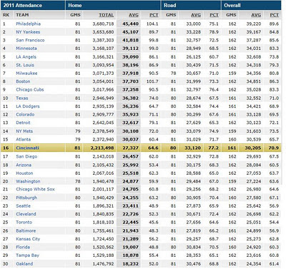Click the San Diego team link
286x269 pixels.
pos(26,156)
